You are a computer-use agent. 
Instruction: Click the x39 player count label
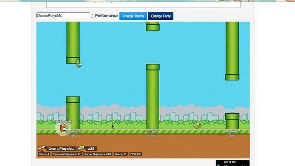(x=91, y=148)
